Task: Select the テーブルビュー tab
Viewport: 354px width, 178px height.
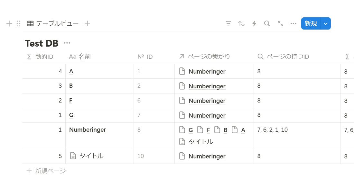Action: (x=53, y=23)
